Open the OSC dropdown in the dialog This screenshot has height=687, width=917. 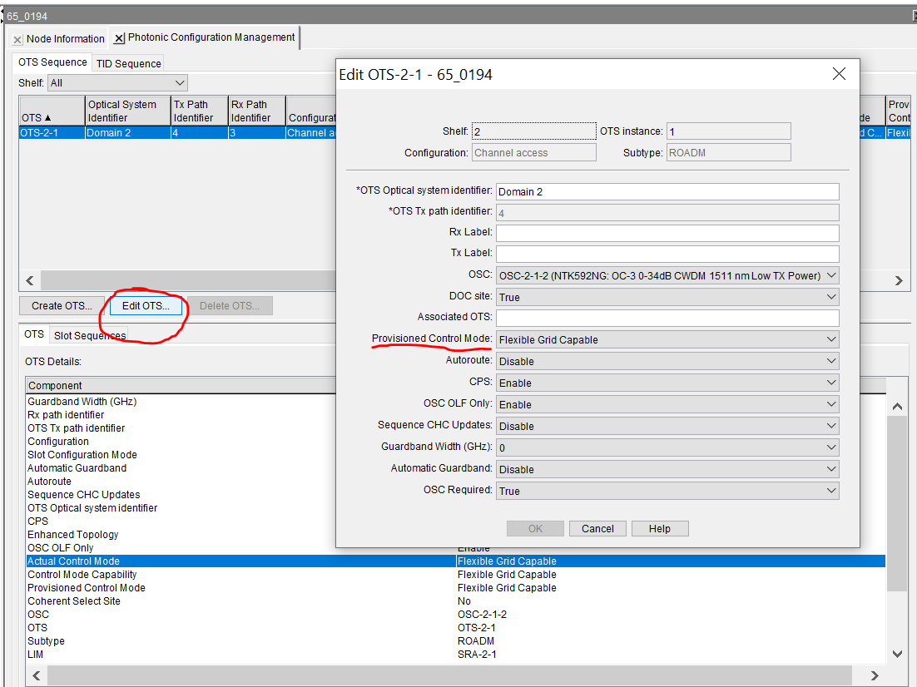coord(667,275)
